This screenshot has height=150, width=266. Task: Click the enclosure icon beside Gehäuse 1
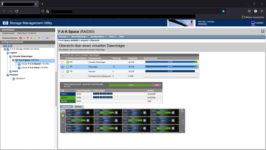(x=14, y=79)
